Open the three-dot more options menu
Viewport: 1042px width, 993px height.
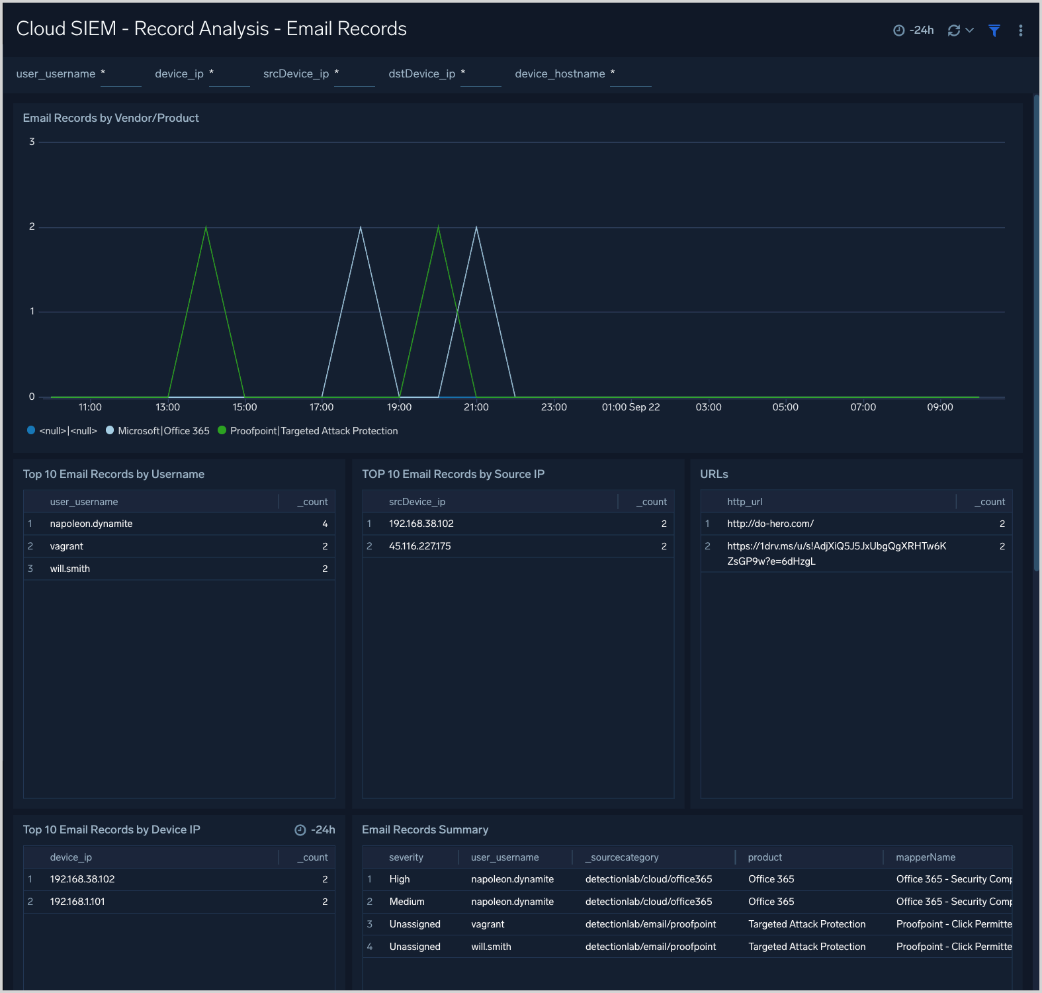tap(1021, 30)
